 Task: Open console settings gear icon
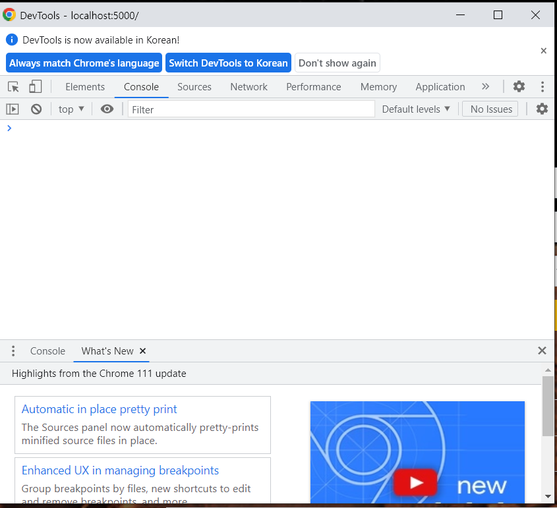pos(542,109)
